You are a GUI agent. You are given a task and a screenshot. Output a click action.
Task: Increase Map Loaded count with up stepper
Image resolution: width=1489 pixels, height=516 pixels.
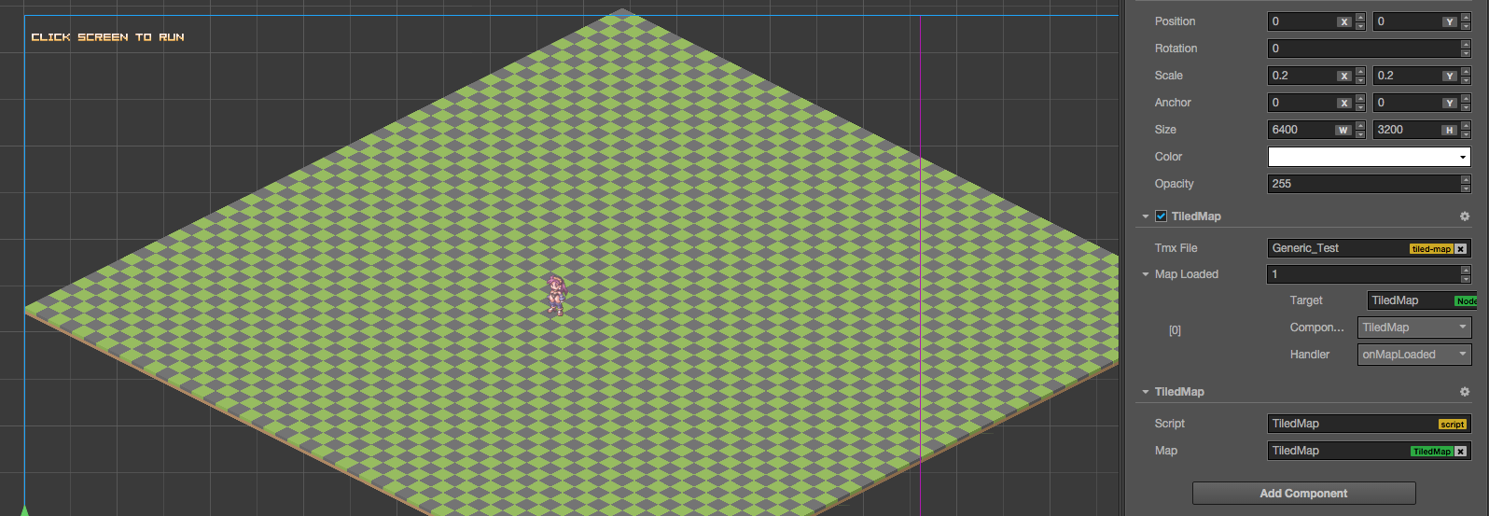(x=1466, y=270)
